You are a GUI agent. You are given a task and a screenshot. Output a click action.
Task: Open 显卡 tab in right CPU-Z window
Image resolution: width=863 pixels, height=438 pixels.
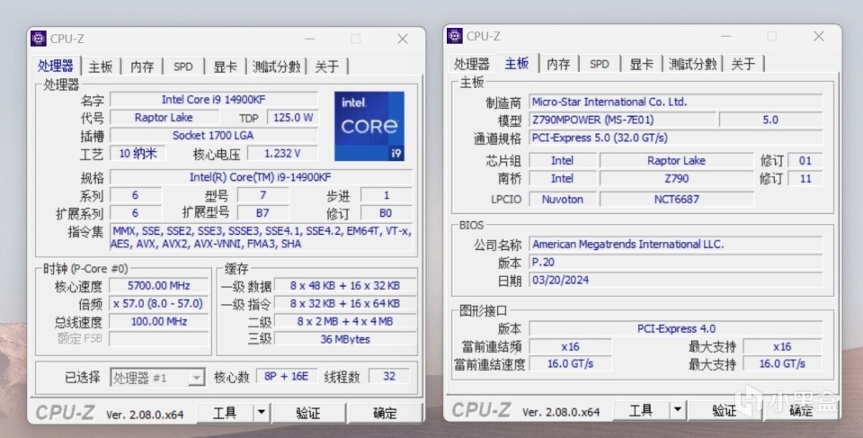coord(641,64)
